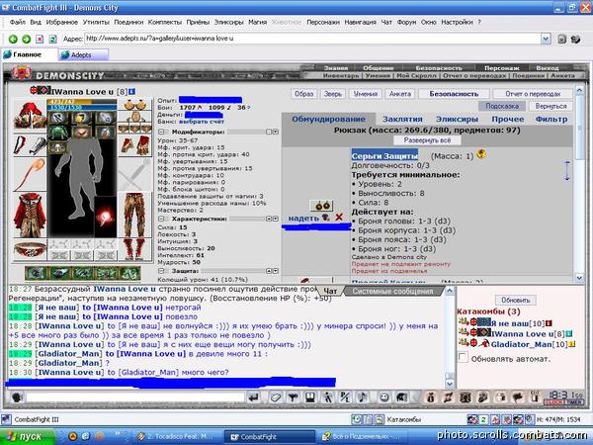Open the Эликсиры menu in menu bar

229,23
